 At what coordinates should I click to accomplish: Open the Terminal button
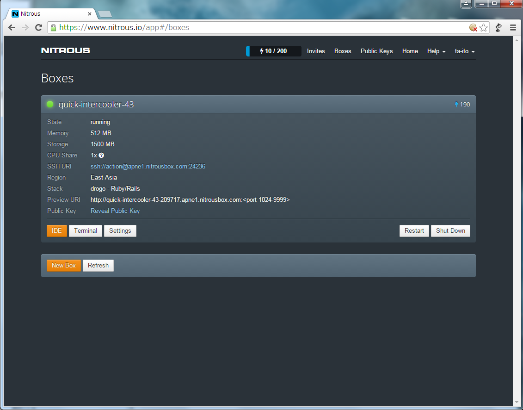(x=86, y=231)
